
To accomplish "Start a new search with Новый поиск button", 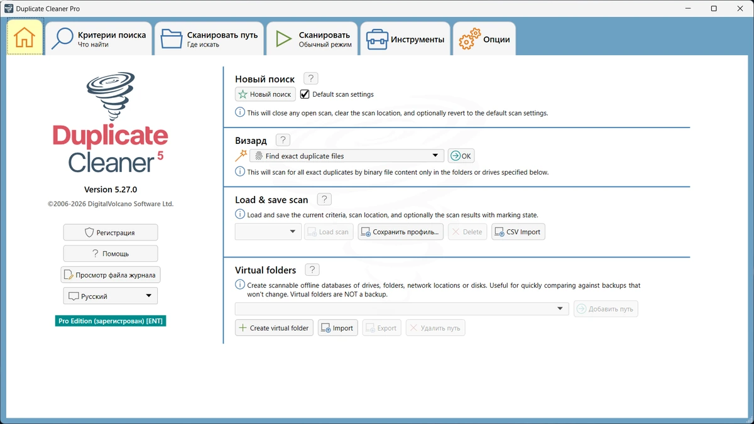I will pos(265,94).
